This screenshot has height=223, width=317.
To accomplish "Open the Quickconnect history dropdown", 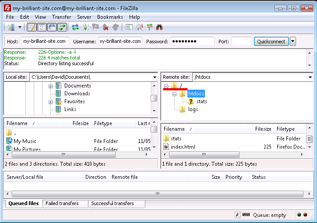I will 293,42.
